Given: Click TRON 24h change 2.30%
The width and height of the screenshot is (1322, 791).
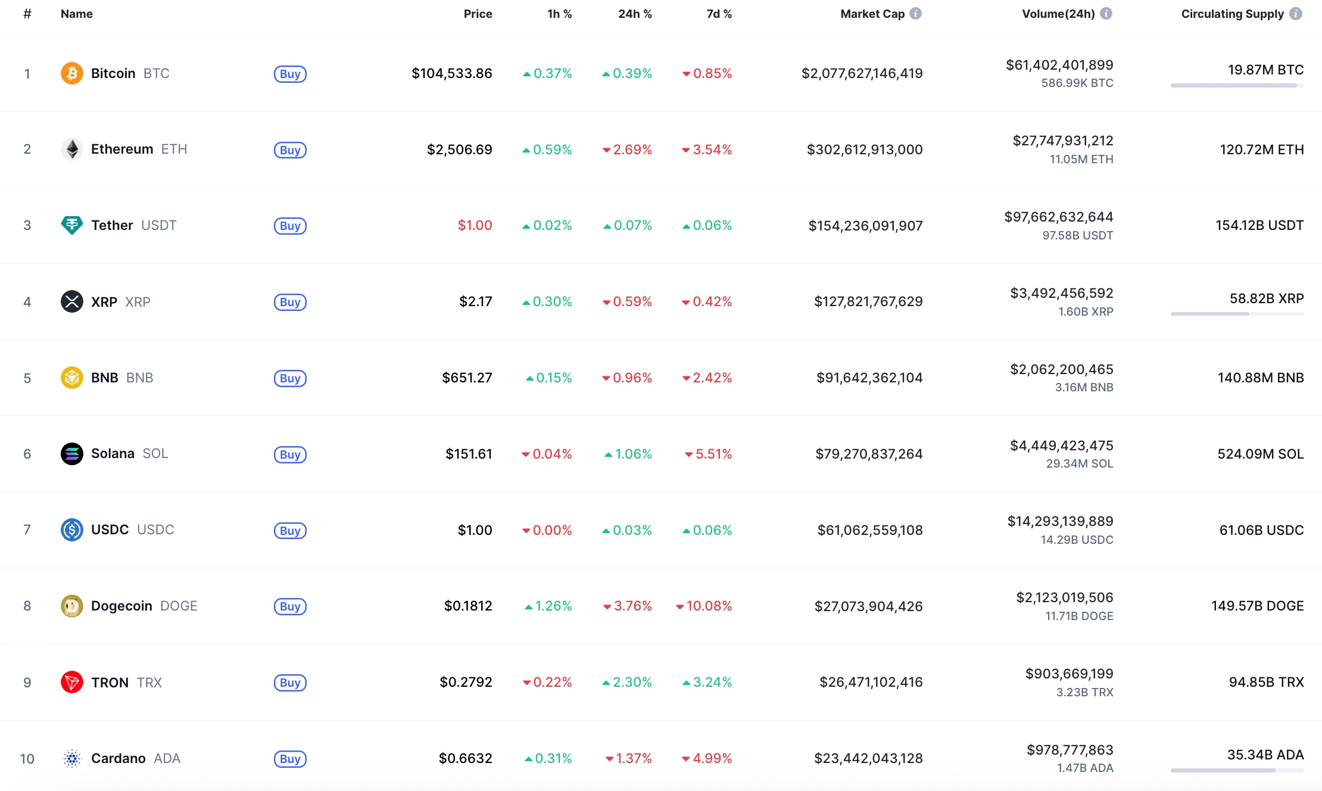Looking at the screenshot, I should [x=627, y=682].
